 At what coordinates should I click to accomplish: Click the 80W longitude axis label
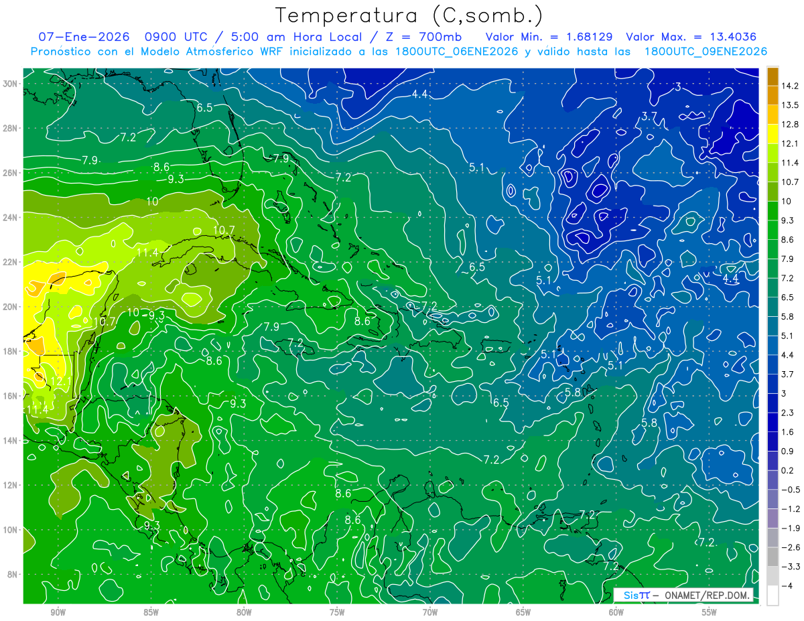click(244, 612)
